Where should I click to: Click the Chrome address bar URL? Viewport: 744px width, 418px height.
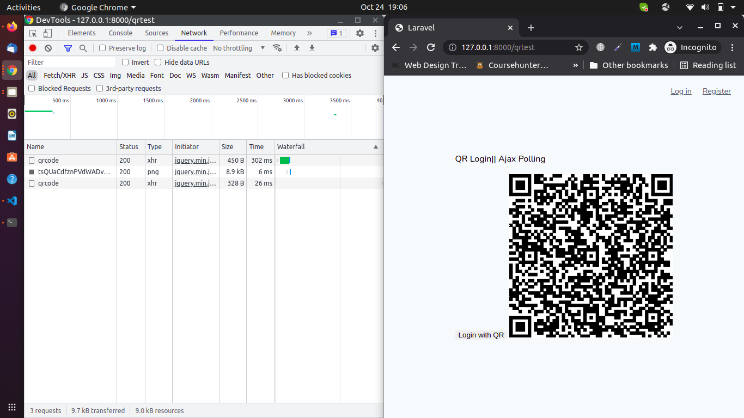point(498,47)
